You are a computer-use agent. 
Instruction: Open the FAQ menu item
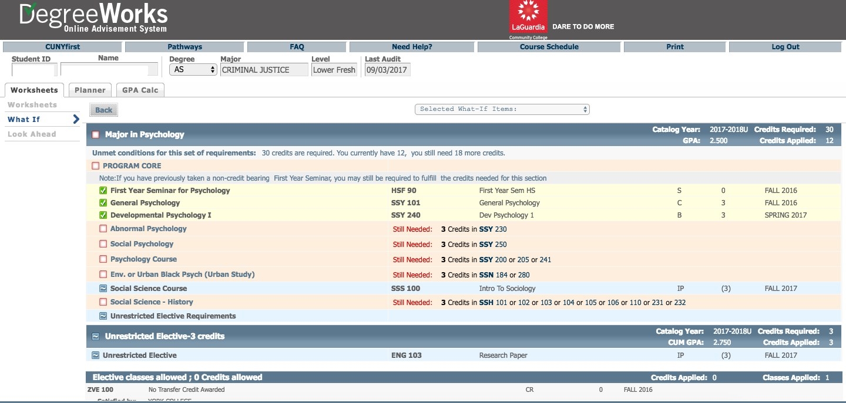(297, 47)
